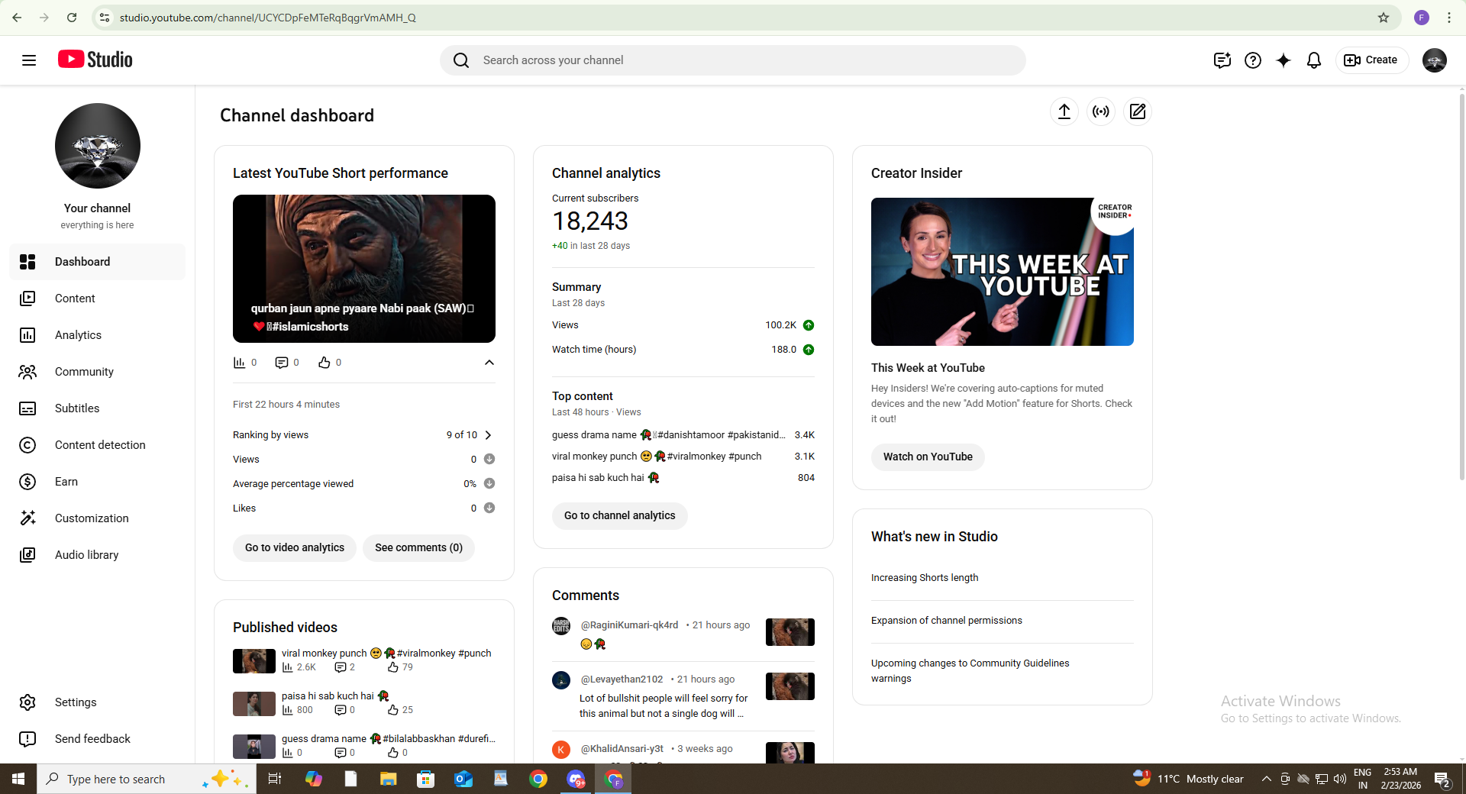This screenshot has height=794, width=1466.
Task: Open the notifications bell
Action: (1313, 60)
